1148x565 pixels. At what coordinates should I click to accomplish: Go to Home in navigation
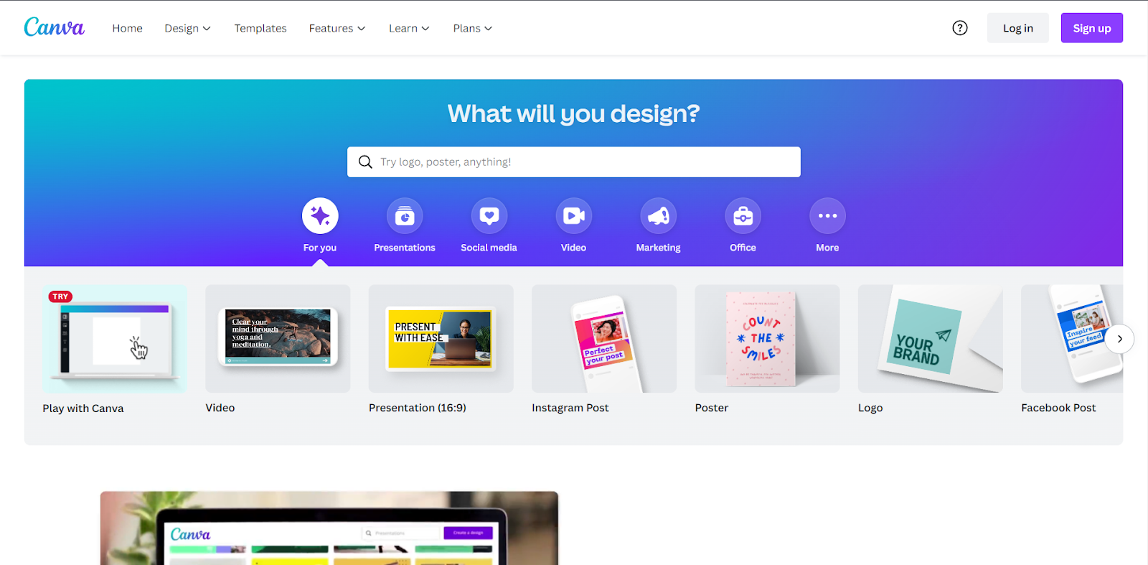click(127, 28)
